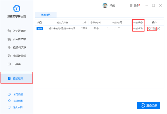Click the 视频转文字 sidebar icon
The height and width of the screenshot is (114, 167).
[x=9, y=47]
